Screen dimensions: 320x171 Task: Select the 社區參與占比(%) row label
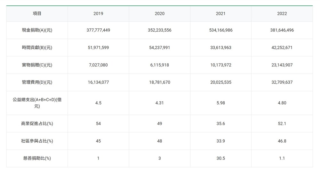(37, 141)
